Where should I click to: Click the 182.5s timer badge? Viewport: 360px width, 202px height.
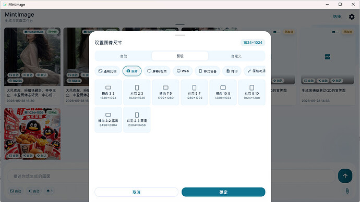[16, 81]
